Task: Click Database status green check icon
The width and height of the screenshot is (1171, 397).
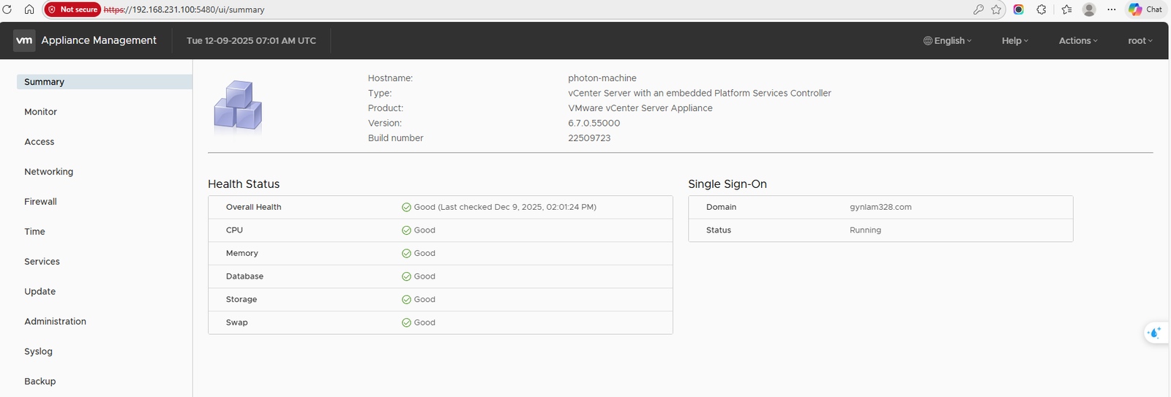Action: (x=406, y=276)
